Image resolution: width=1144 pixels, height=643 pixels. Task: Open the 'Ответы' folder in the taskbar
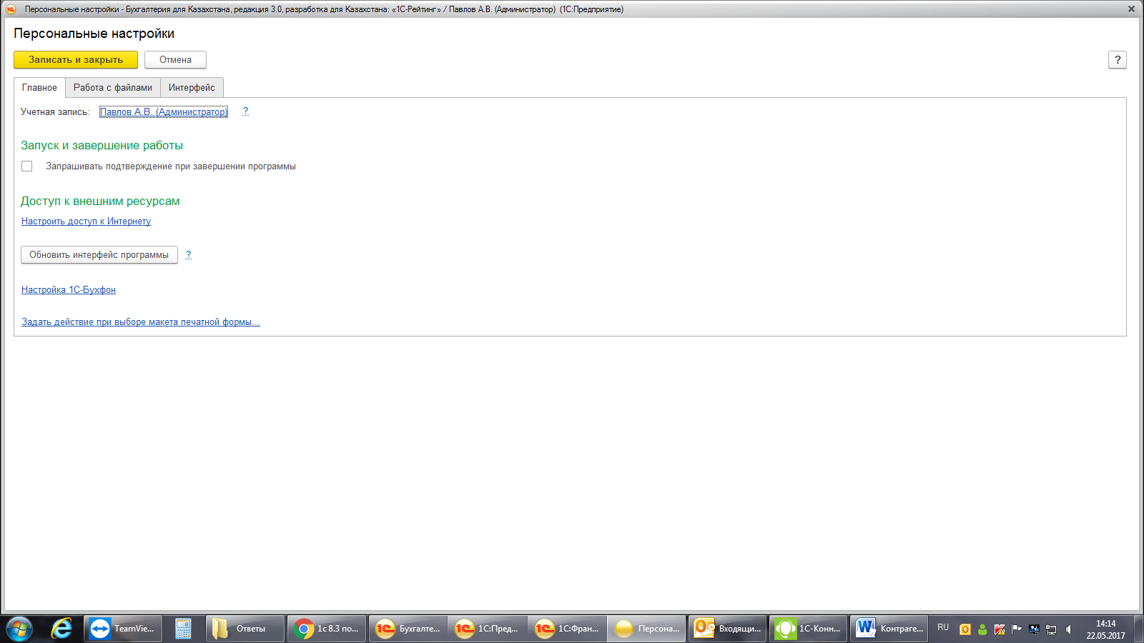point(245,629)
